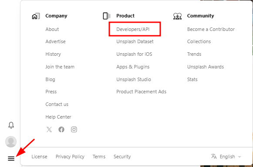Open the Help Center
This screenshot has height=167, width=253.
coord(58,117)
